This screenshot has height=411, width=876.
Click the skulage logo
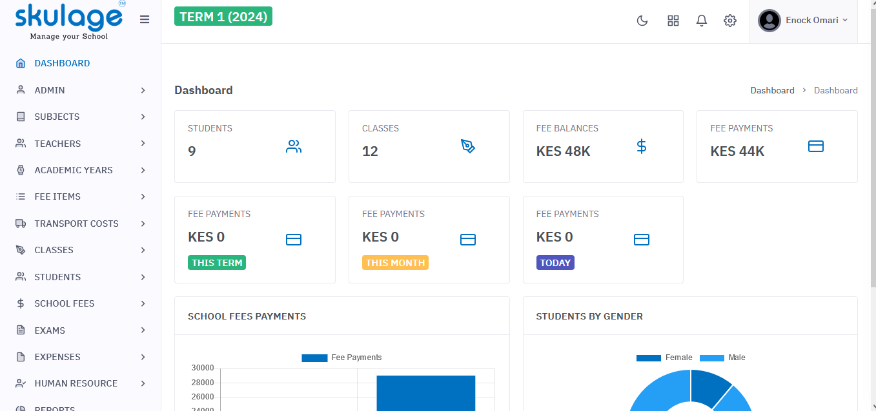[69, 21]
